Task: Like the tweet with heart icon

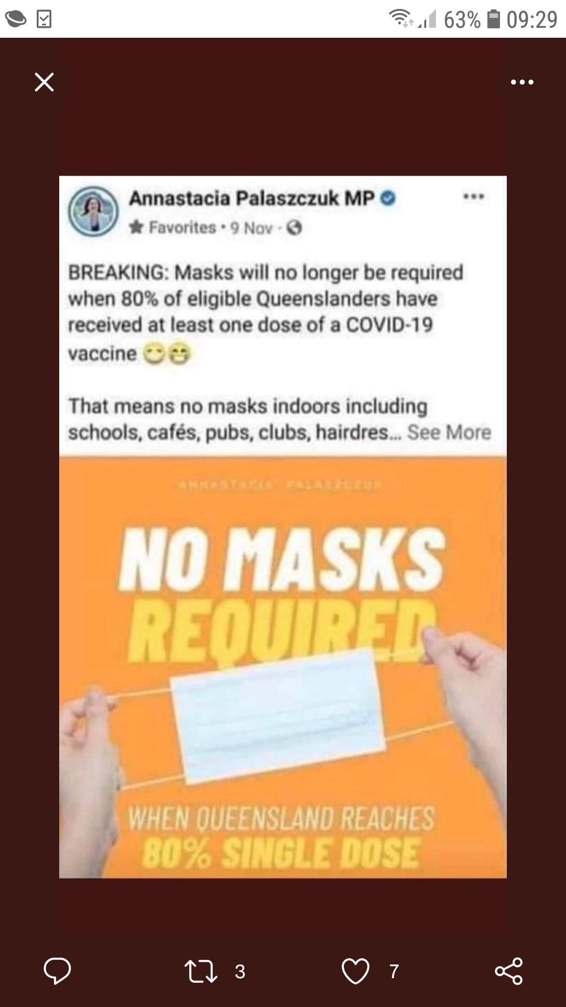Action: [x=355, y=971]
